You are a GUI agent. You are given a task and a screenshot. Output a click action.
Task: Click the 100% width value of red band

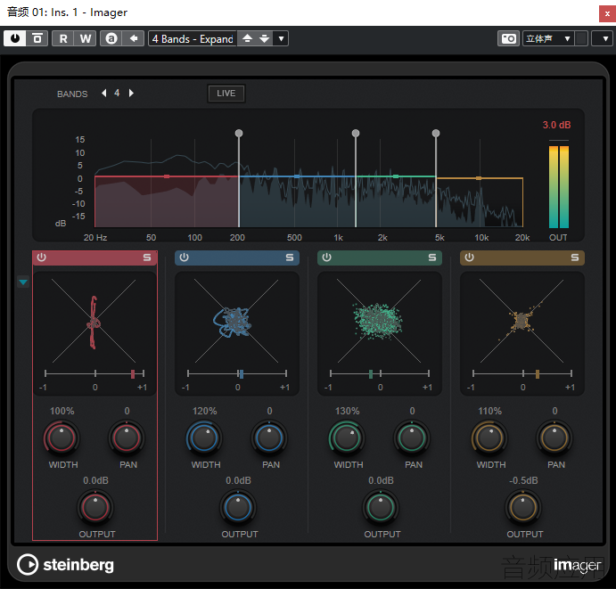[x=62, y=411]
